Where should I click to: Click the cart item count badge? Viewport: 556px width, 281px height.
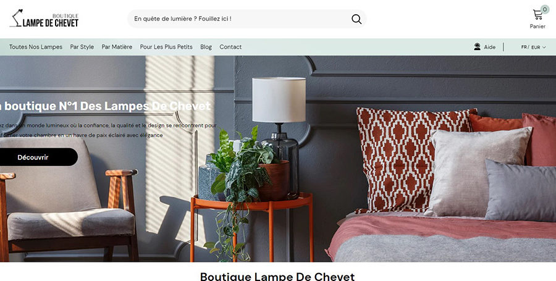545,9
